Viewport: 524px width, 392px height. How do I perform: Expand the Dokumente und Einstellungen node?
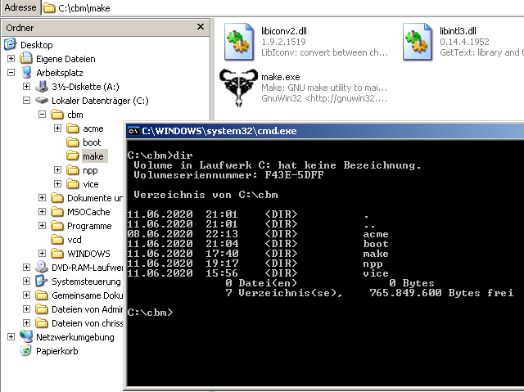42,198
